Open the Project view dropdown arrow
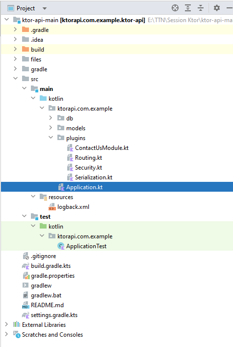233x347 pixels. (45, 8)
